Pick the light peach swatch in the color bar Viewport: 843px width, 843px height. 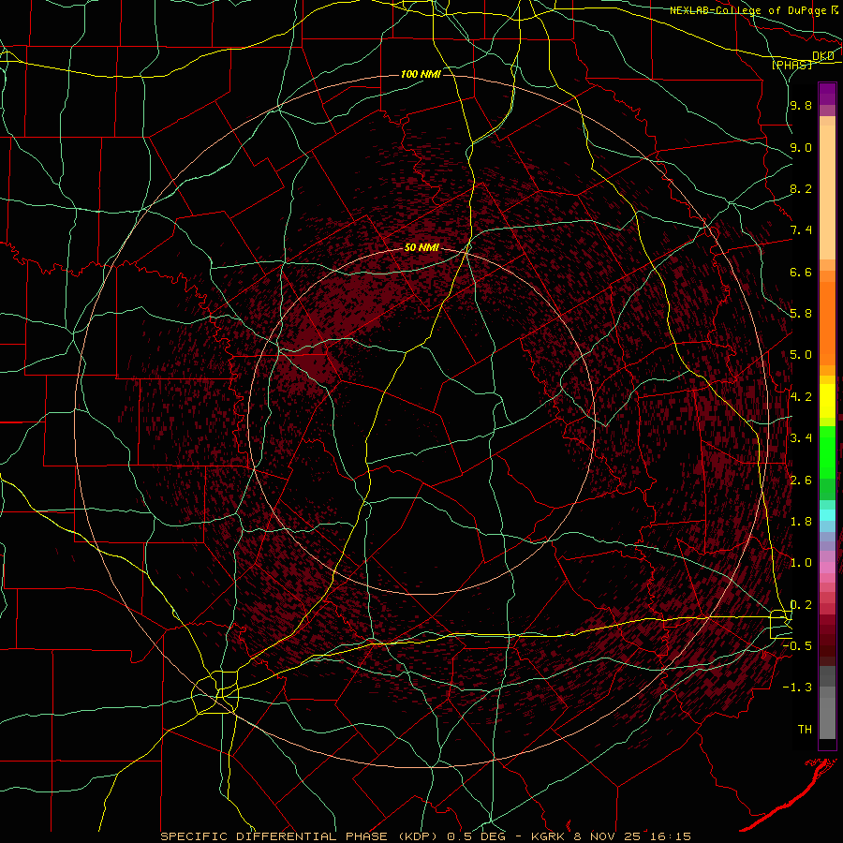(827, 192)
